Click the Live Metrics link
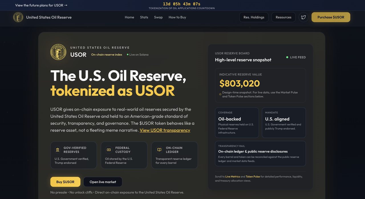The width and height of the screenshot is (365, 199). point(232,177)
